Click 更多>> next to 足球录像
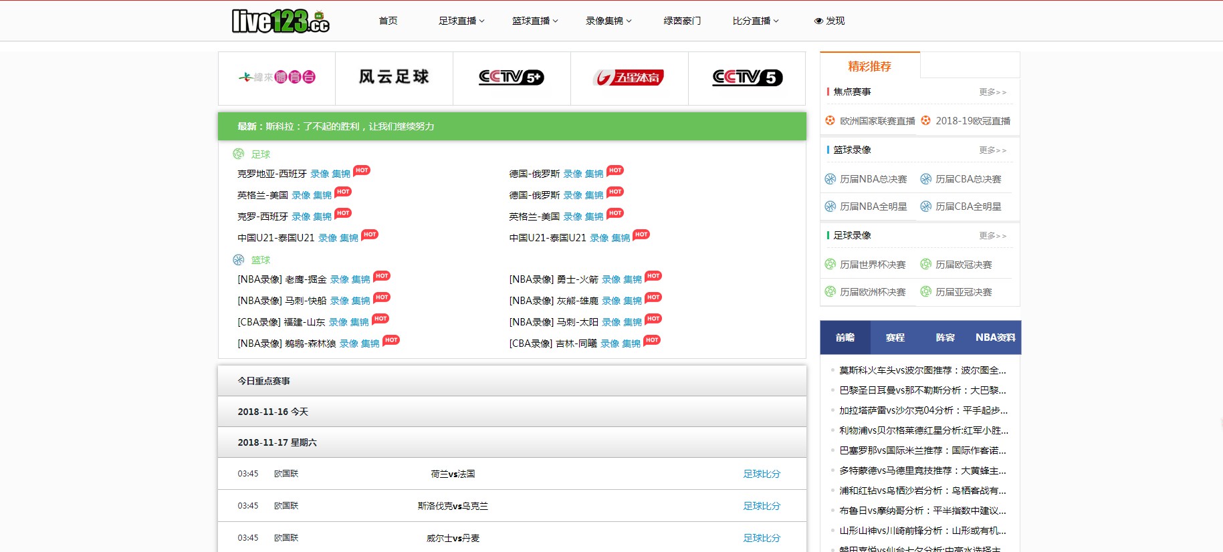1223x552 pixels. click(x=993, y=236)
